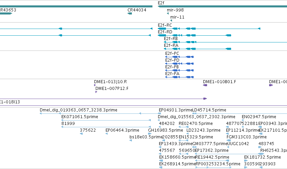Image resolution: width=287 pixels, height=169 pixels.
Task: Select the LD45714.5prime label
Action: [x=209, y=110]
